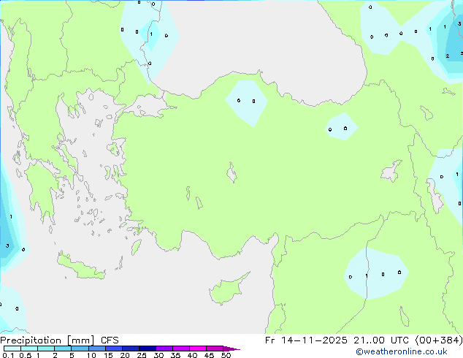This screenshot has width=463, height=358.
Task: Click the 'CFS' model label
Action: point(110,340)
